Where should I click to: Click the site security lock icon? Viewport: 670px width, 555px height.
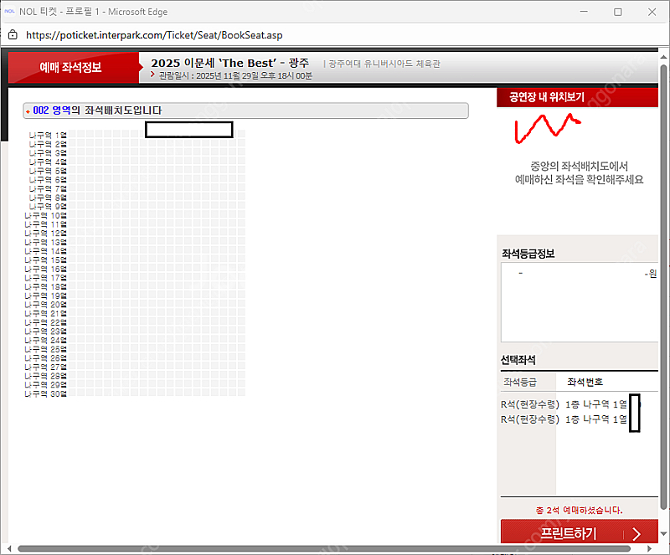coord(13,35)
